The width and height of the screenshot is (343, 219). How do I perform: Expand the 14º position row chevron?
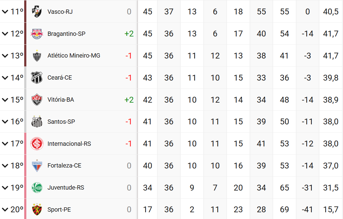(5, 78)
